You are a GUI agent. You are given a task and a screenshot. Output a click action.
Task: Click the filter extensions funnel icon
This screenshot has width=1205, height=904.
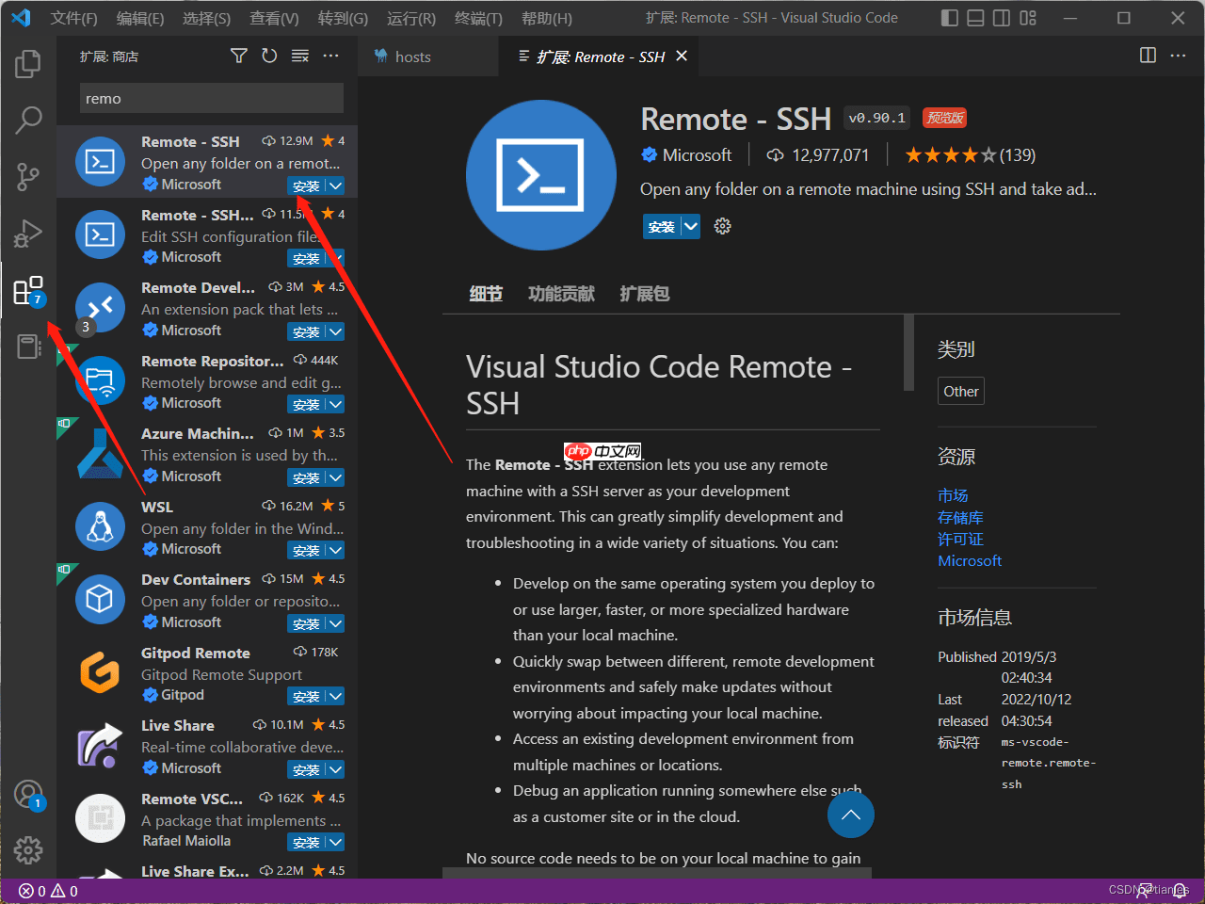click(239, 56)
